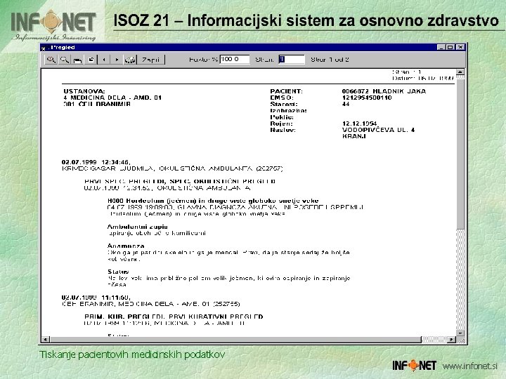This screenshot has height=379, width=506.
Task: Click the visit timestamp 02.07.1999 11:11:59
Action: pos(96,298)
